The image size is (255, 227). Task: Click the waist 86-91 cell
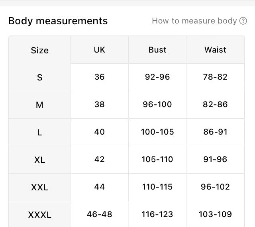click(x=215, y=132)
